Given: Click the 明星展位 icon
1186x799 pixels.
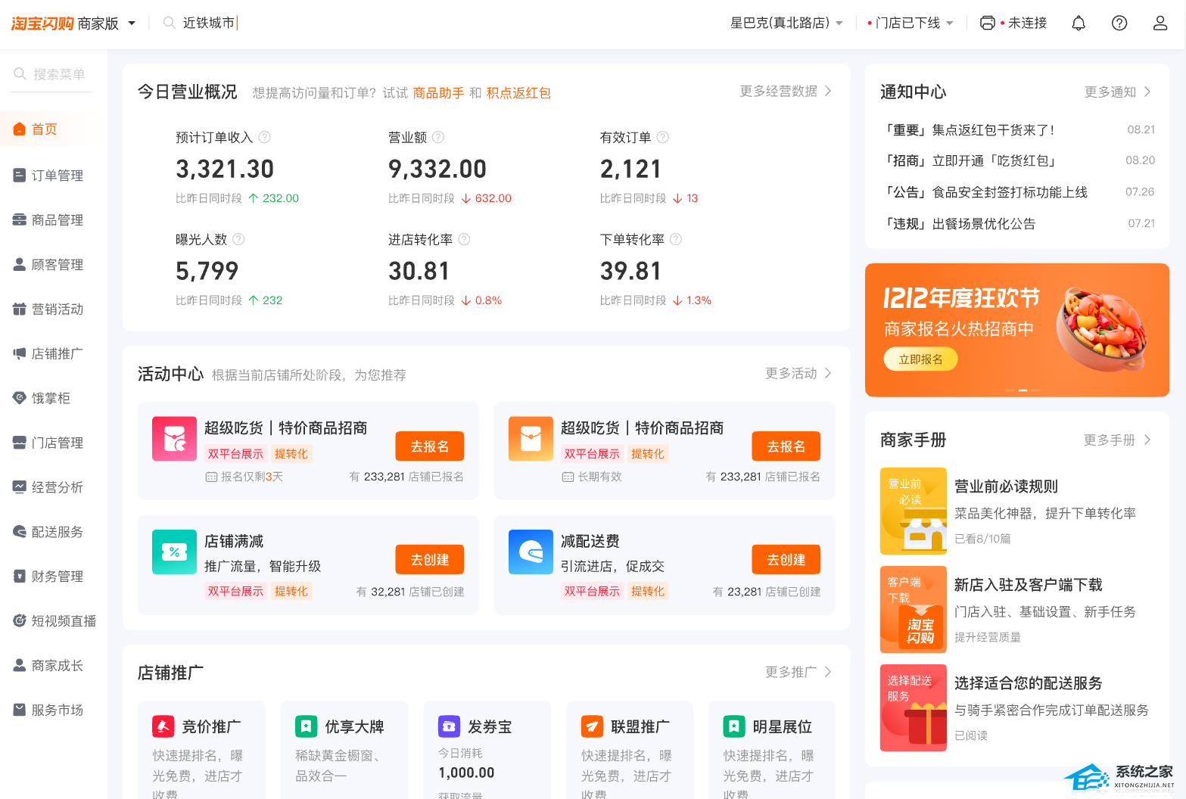Looking at the screenshot, I should pyautogui.click(x=734, y=726).
